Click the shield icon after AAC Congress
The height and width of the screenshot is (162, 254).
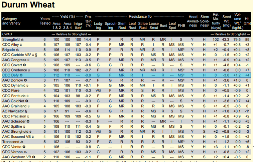coord(28,60)
